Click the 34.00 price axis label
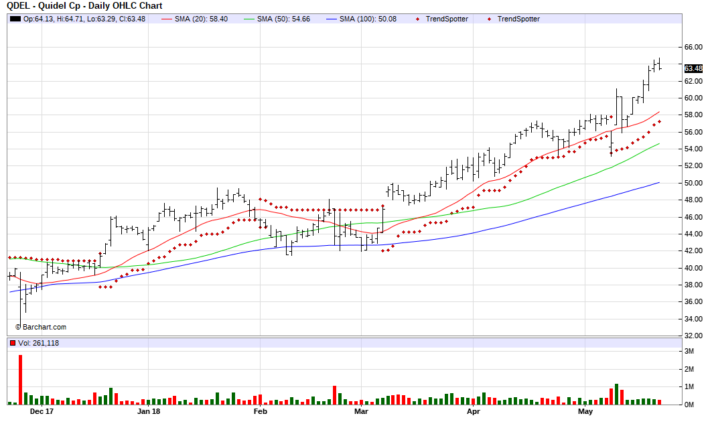This screenshot has height=432, width=710. tap(693, 319)
